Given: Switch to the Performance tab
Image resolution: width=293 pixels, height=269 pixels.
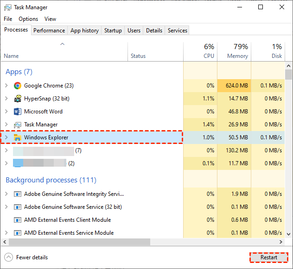Looking at the screenshot, I should (x=49, y=31).
